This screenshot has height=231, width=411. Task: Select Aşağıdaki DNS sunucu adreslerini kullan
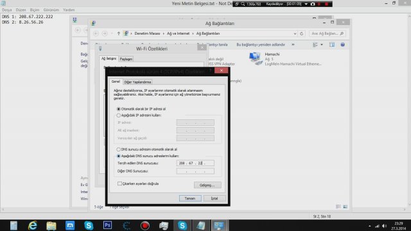(118, 156)
